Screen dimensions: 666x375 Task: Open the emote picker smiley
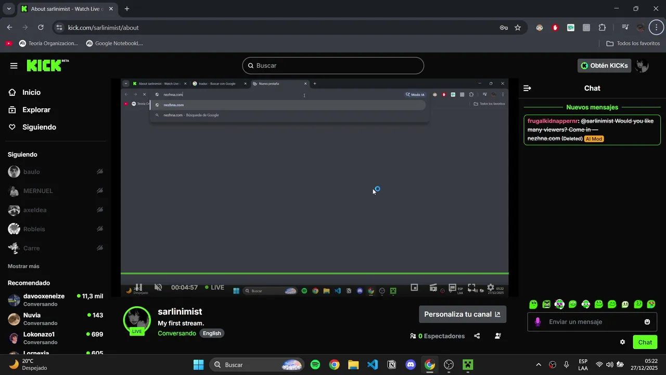coord(647,322)
